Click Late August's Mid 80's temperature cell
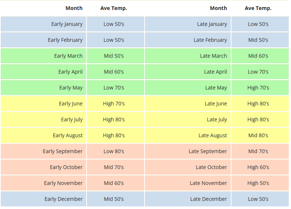 260,135
